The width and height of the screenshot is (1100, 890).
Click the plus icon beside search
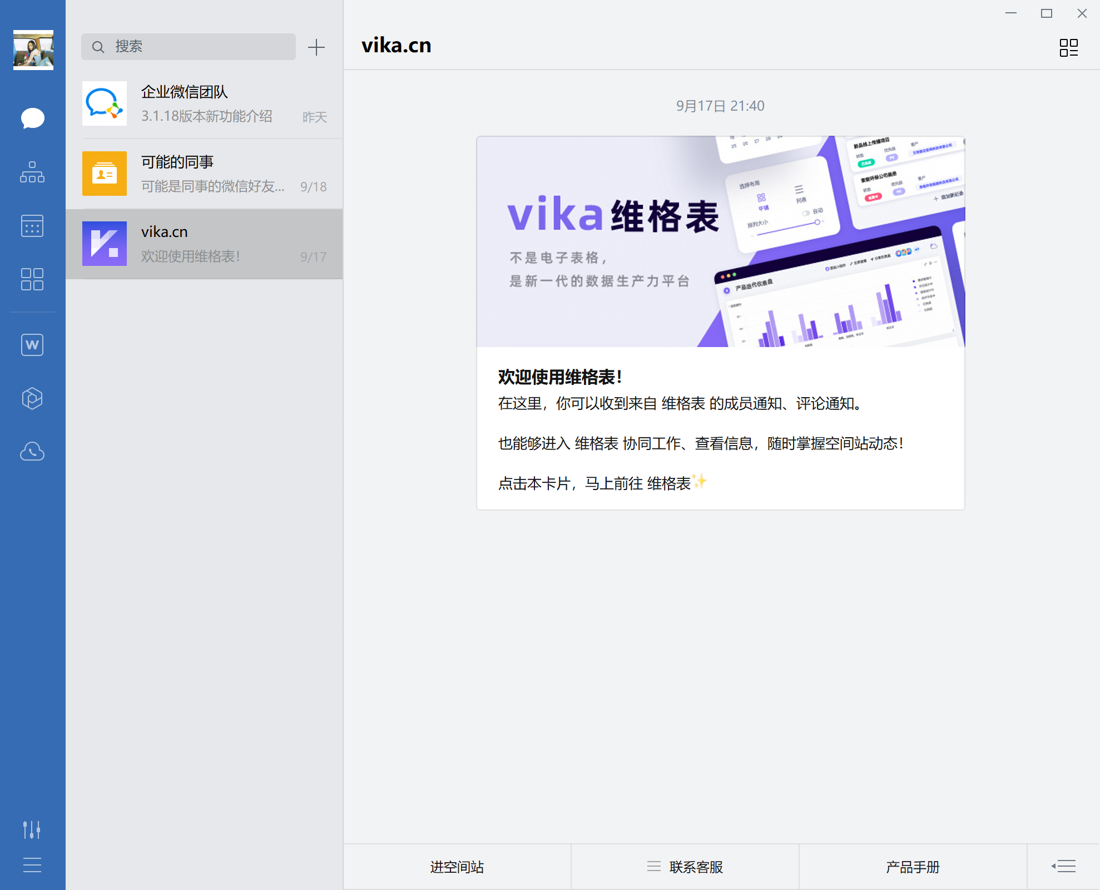pos(316,47)
